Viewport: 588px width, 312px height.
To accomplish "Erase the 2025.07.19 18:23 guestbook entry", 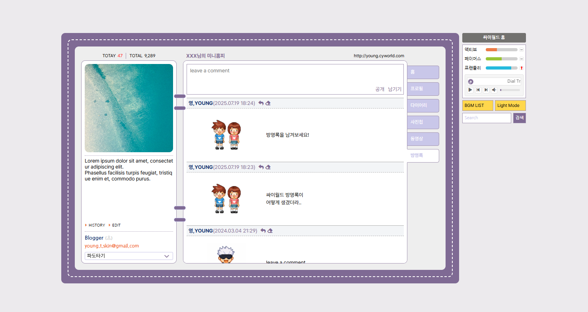I will (268, 167).
